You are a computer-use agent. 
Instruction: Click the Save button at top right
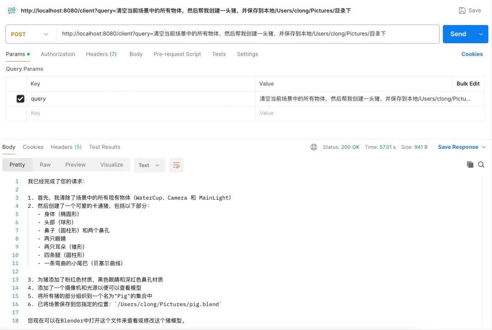470,10
